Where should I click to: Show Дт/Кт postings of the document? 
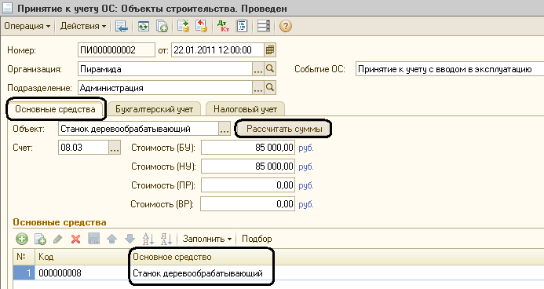(223, 27)
